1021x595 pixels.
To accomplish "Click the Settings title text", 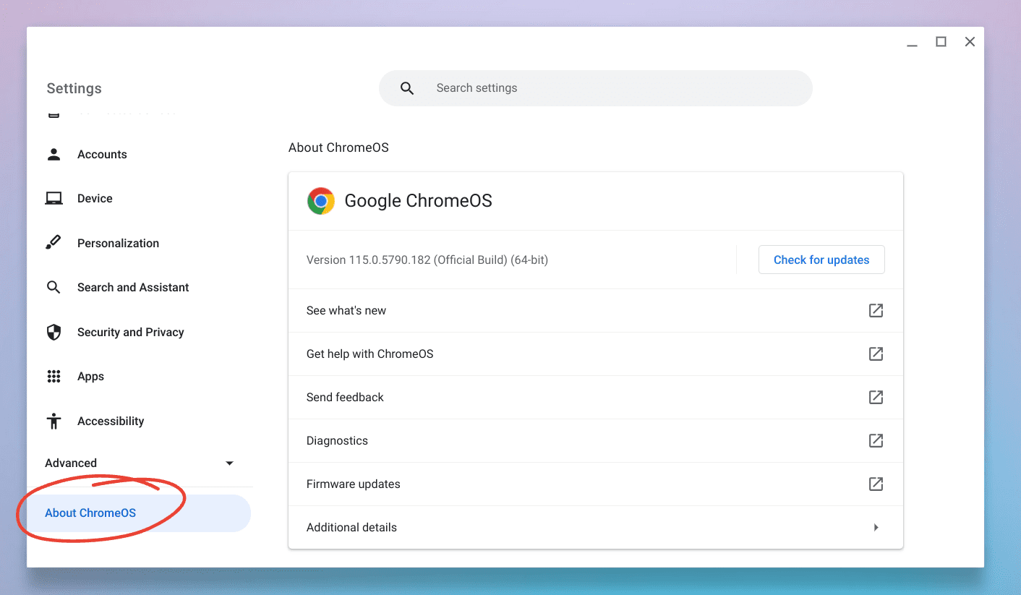I will (74, 88).
